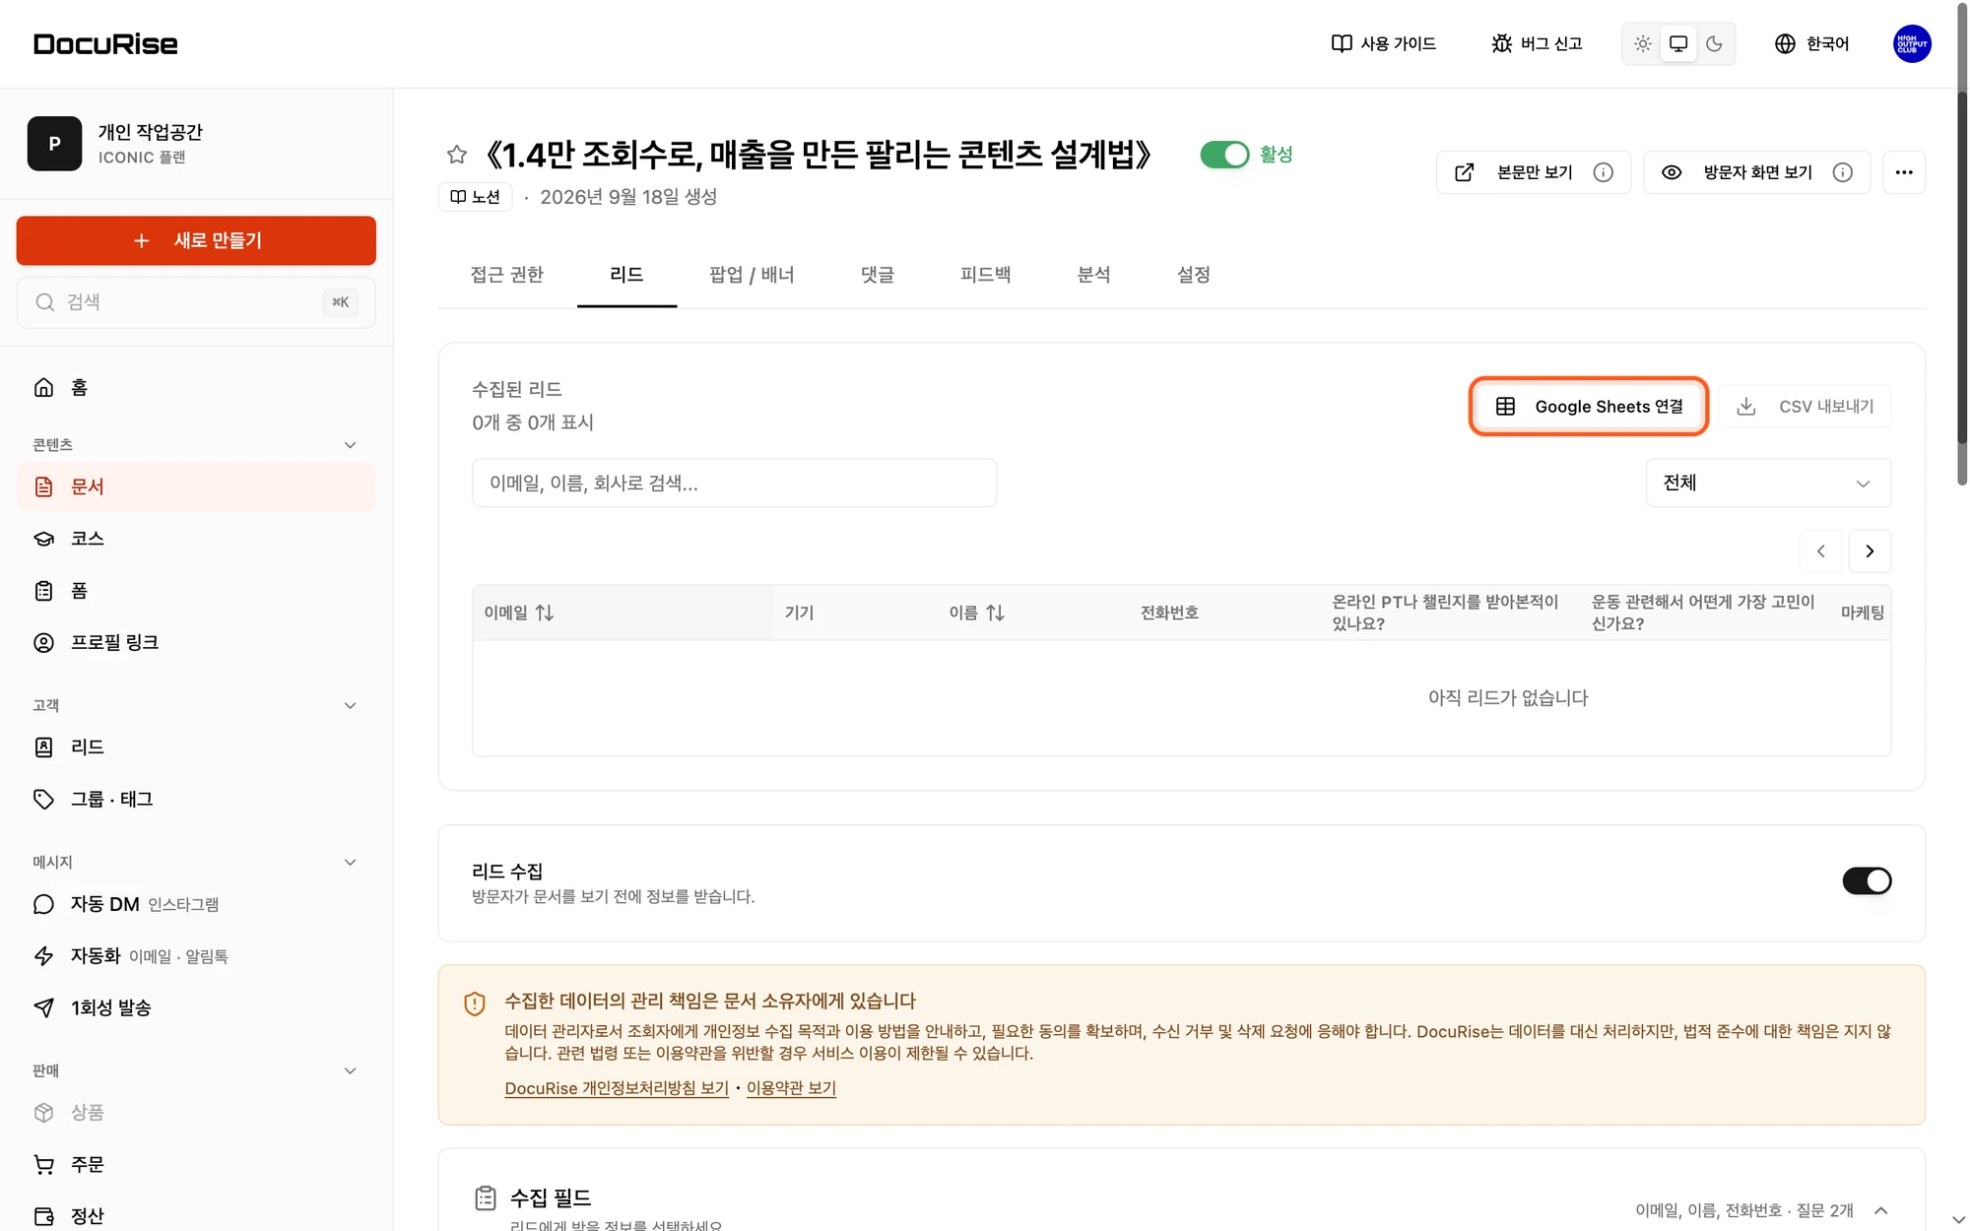Open 1회성 발송 in the sidebar
Screen dimensions: 1970x1231
196,1008
